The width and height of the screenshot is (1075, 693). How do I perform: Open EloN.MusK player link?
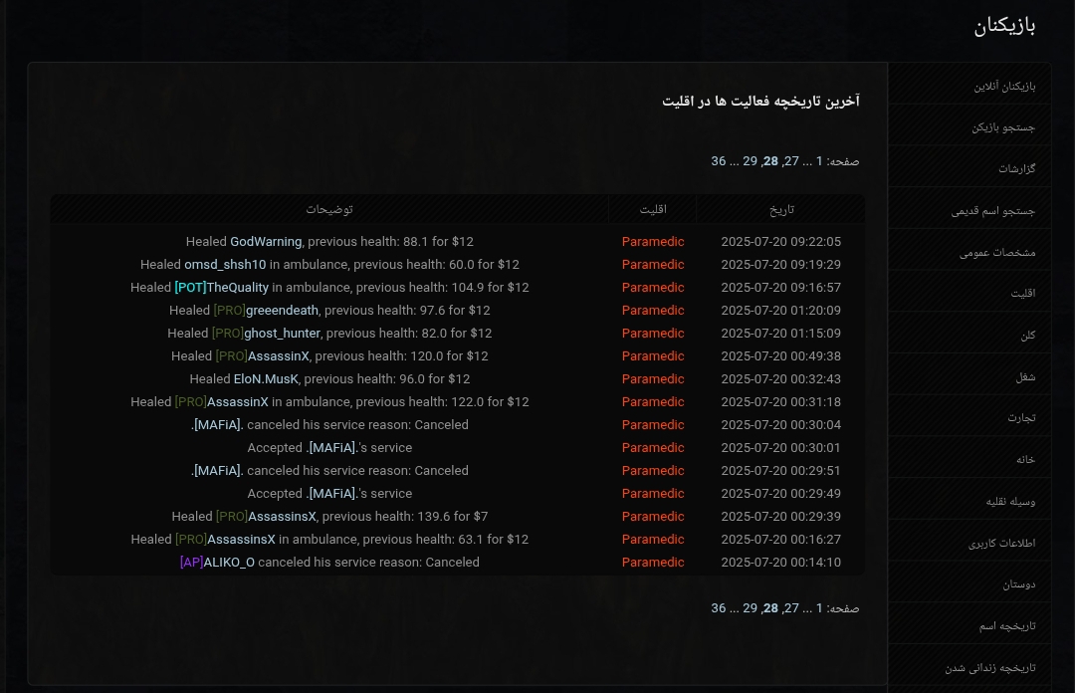click(266, 378)
